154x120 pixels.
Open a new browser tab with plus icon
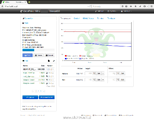tap(29, 2)
